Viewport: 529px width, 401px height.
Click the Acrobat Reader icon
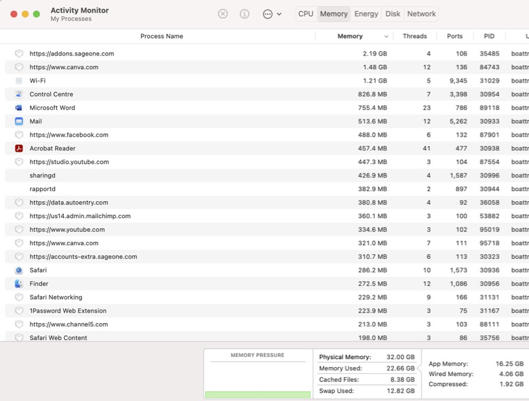tap(19, 148)
